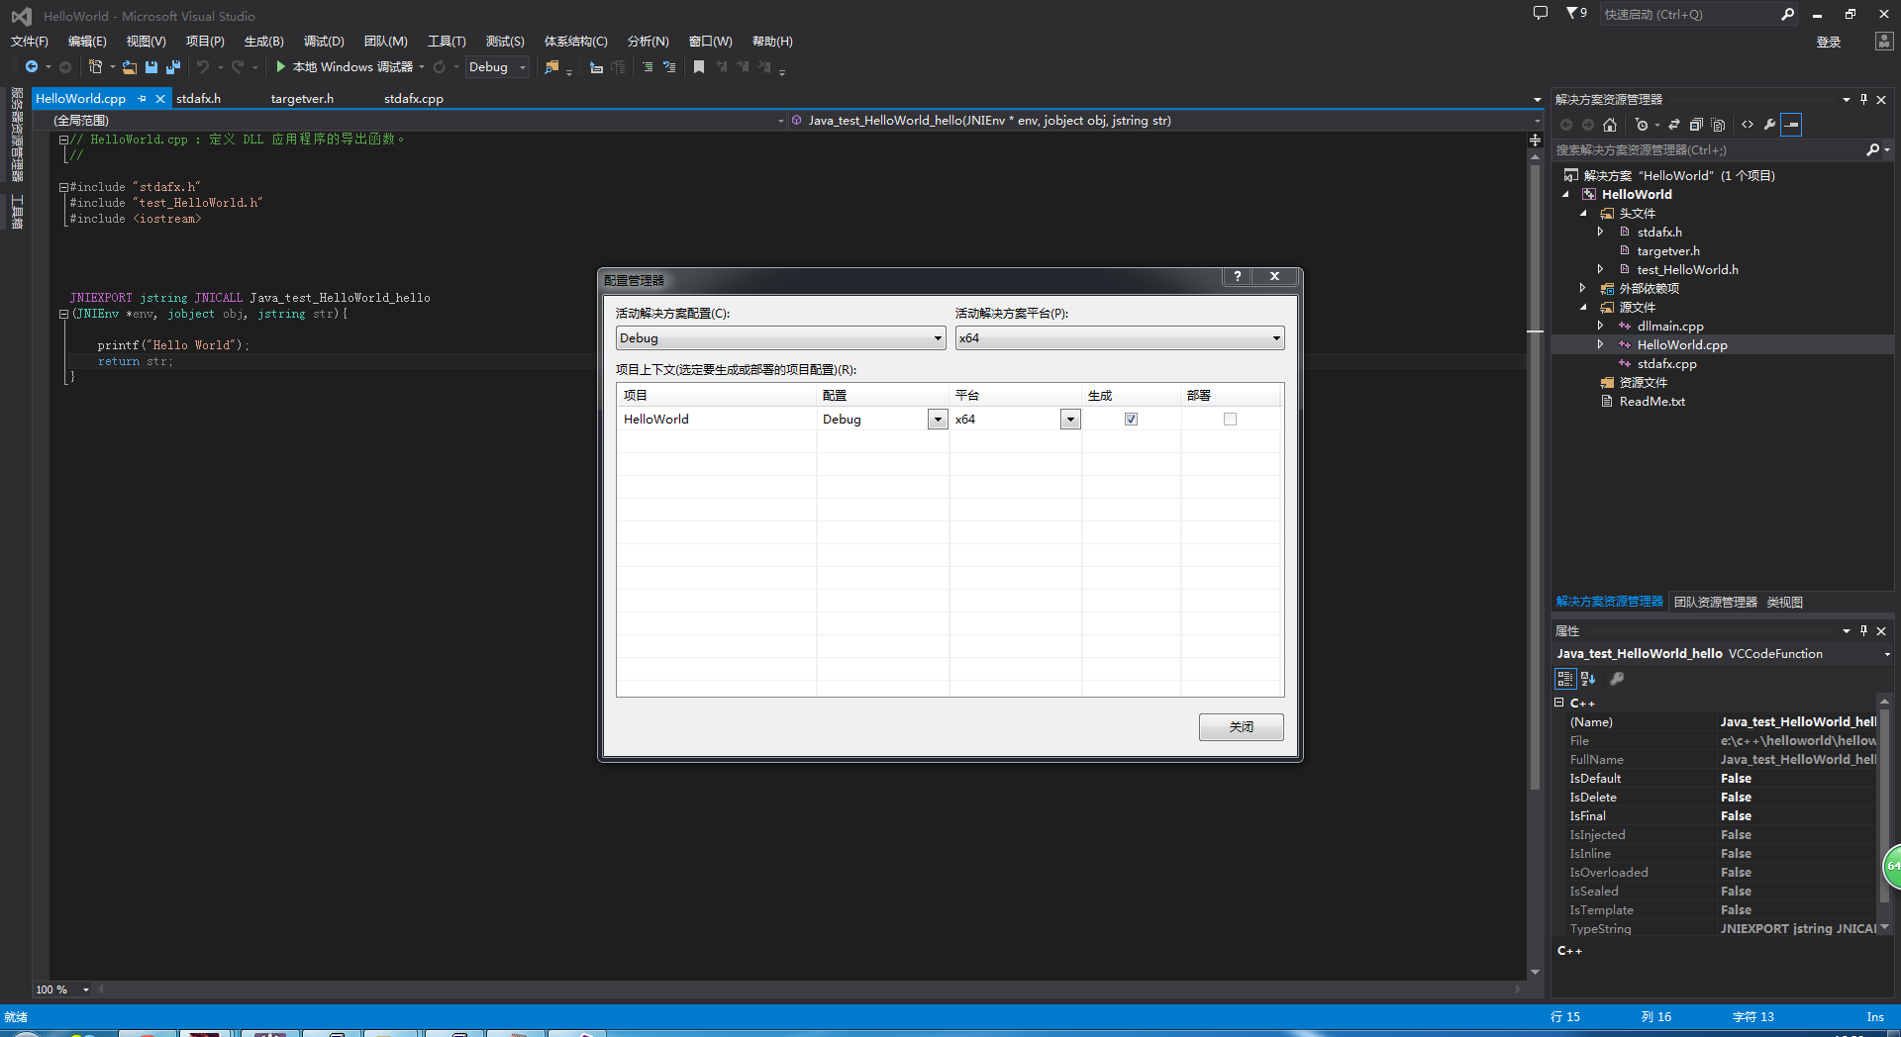Toggle the Build checkbox for HelloWorld
Viewport: 1901px width, 1037px height.
coord(1131,420)
